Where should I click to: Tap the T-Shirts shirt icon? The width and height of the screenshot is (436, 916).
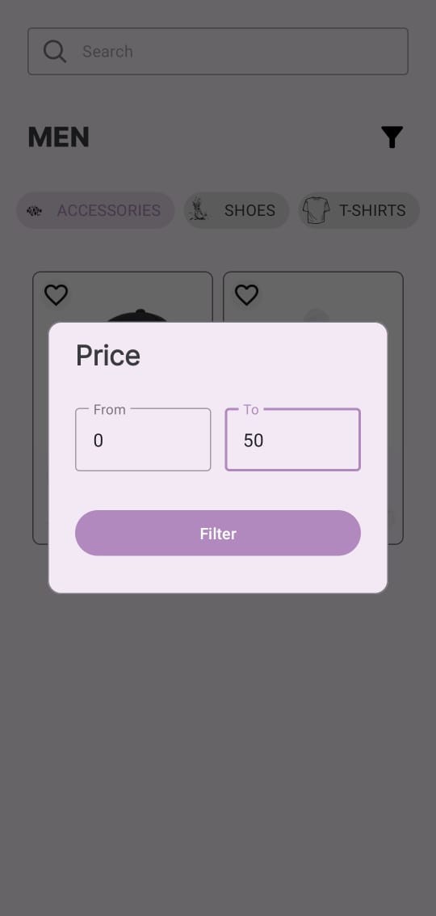pos(316,210)
